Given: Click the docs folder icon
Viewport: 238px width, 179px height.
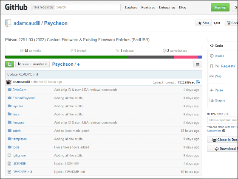Looking at the screenshot, I should click(x=9, y=114).
